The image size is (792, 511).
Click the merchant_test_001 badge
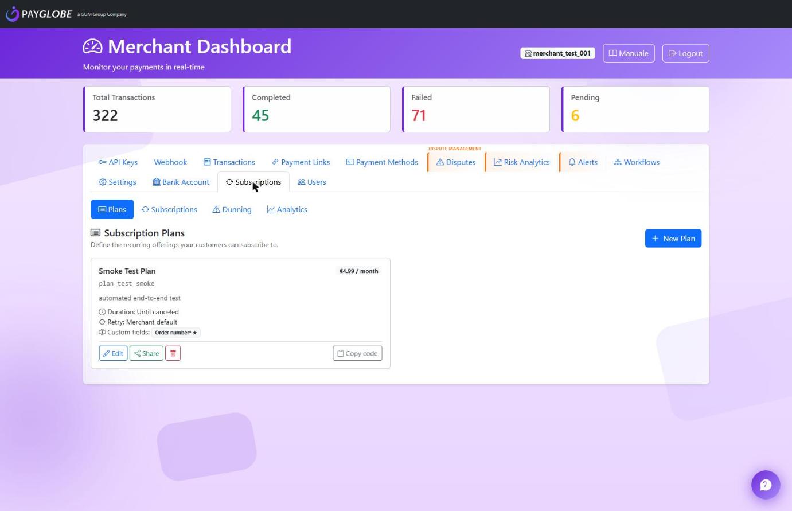557,53
